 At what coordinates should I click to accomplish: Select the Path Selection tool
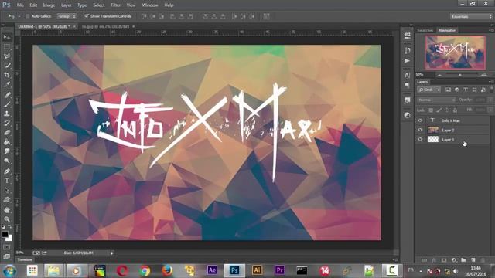click(7, 190)
